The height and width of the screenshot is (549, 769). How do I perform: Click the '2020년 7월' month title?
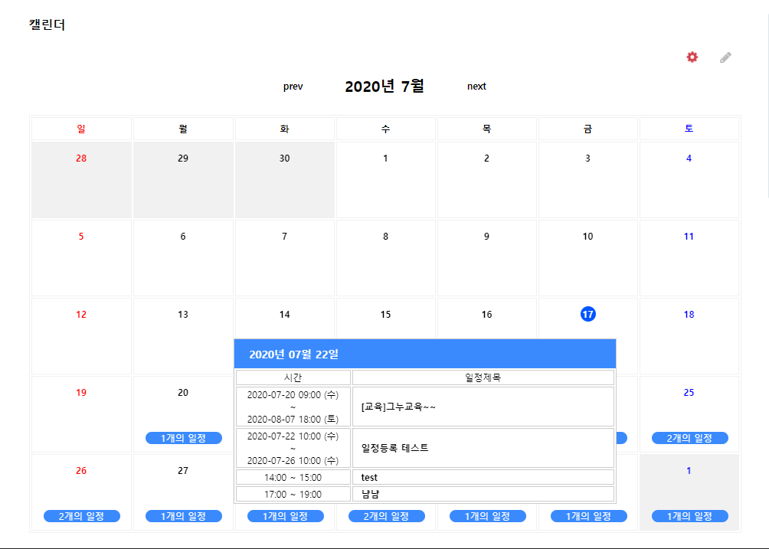(x=384, y=87)
